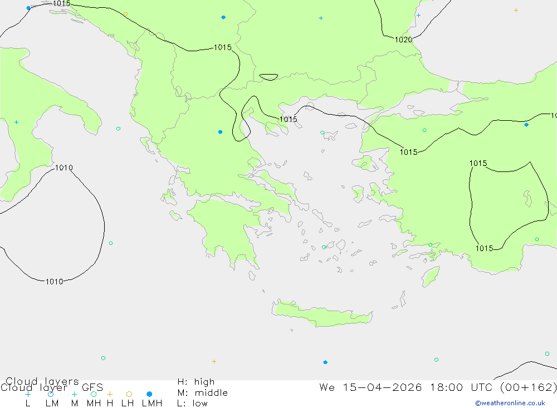Select the filled blue marker over central Turkey
The width and height of the screenshot is (557, 408).
pos(526,125)
